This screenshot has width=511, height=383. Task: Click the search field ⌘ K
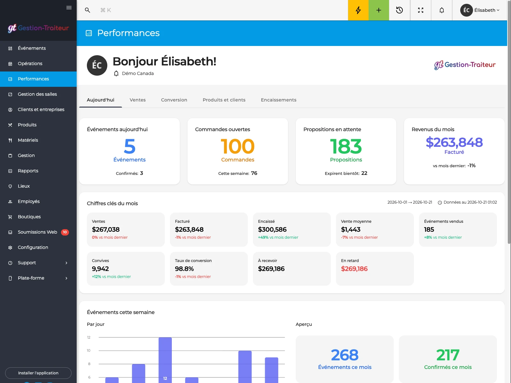coord(106,10)
